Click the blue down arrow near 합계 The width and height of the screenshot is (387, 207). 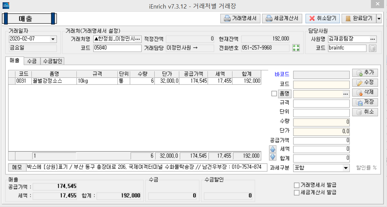[273, 157]
